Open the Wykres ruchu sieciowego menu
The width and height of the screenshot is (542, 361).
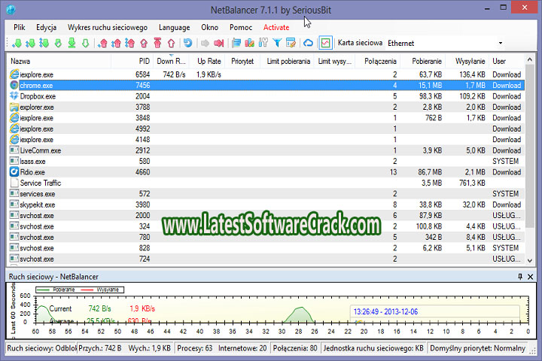click(108, 27)
